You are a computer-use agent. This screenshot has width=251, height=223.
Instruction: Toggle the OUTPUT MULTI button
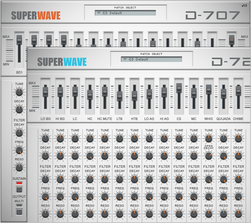point(19,211)
